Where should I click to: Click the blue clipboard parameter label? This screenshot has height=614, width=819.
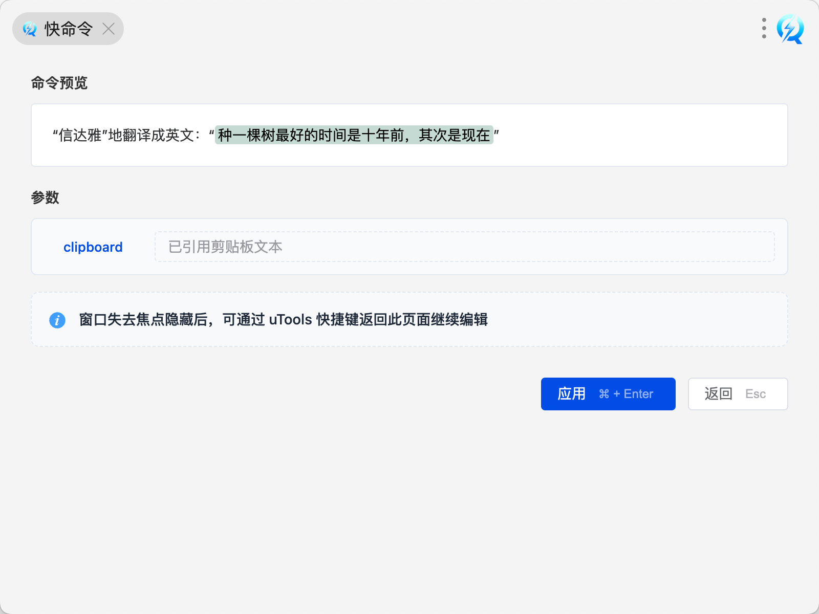[93, 247]
